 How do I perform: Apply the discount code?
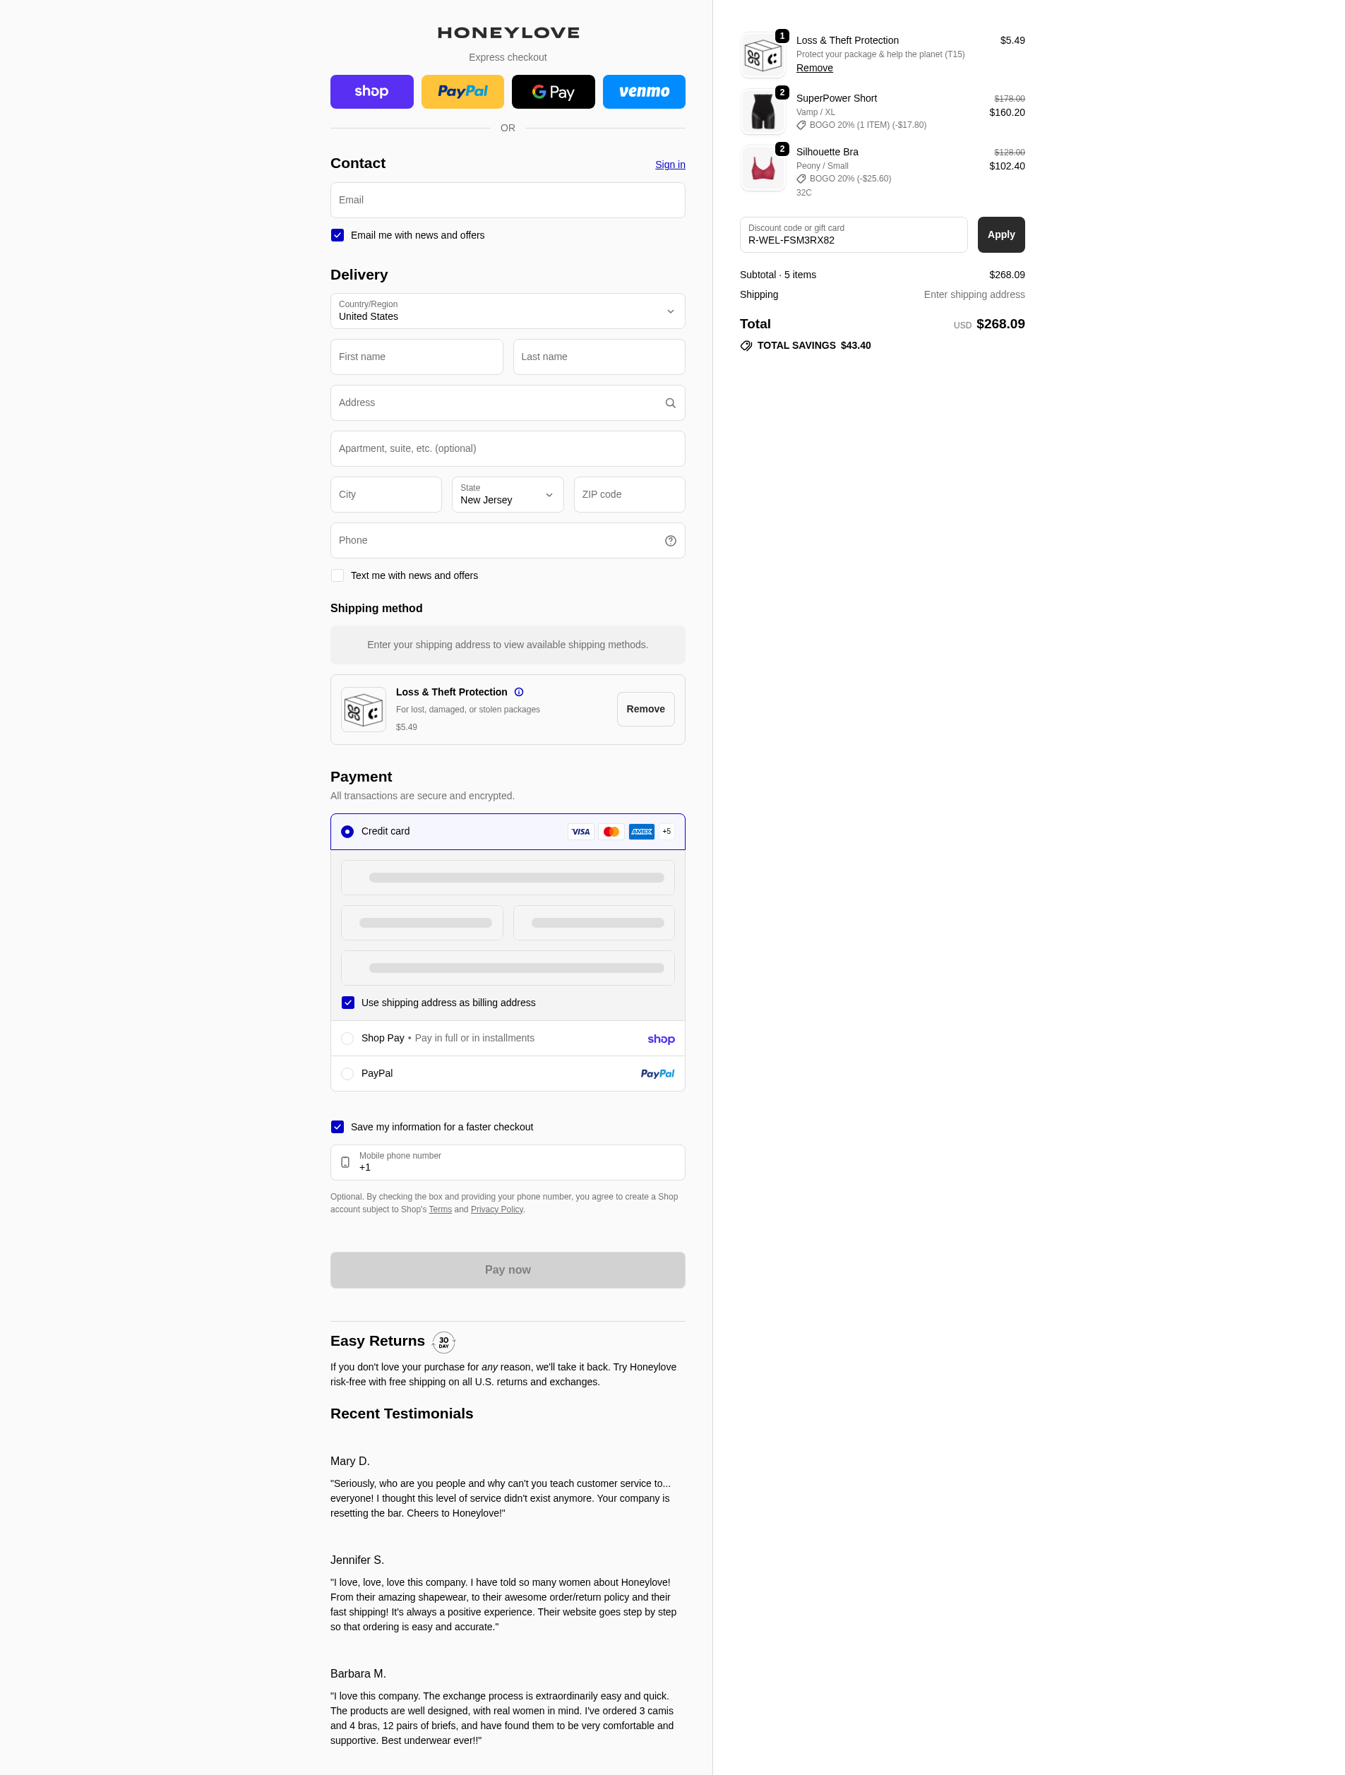tap(1000, 234)
